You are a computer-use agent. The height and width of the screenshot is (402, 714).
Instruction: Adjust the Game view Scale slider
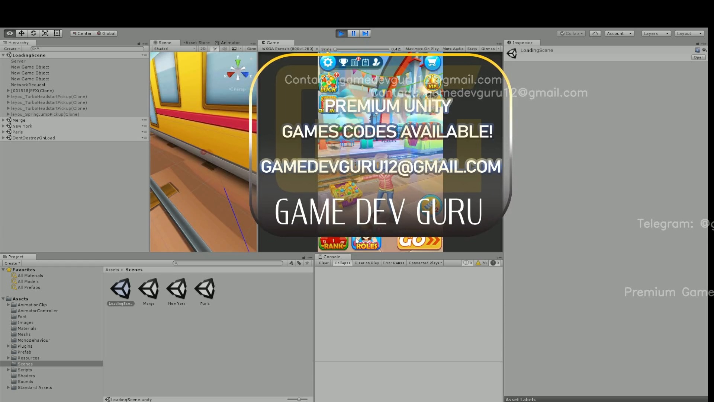tap(361, 49)
